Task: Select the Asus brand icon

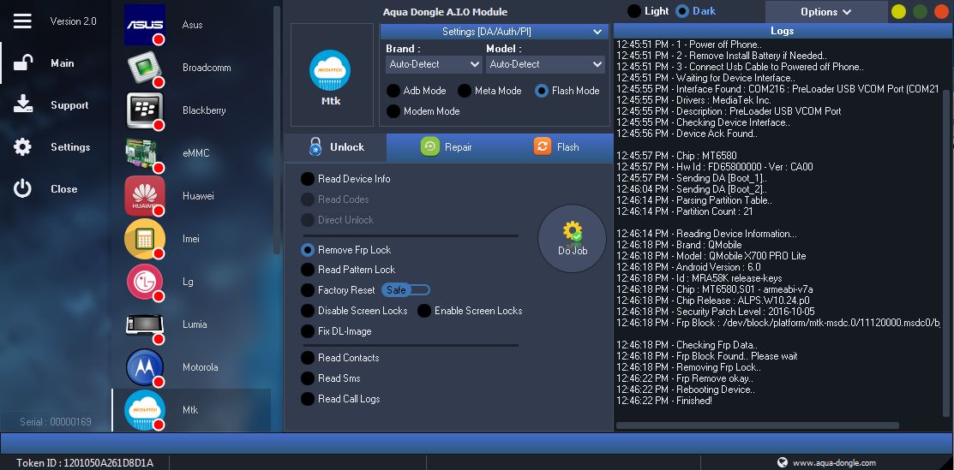Action: point(145,25)
